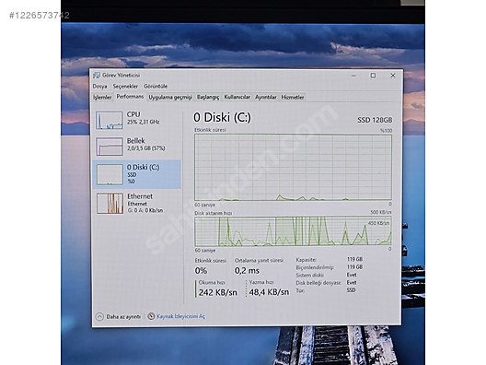Click the CPU usage mini graph
The height and width of the screenshot is (365, 486).
[x=110, y=121]
